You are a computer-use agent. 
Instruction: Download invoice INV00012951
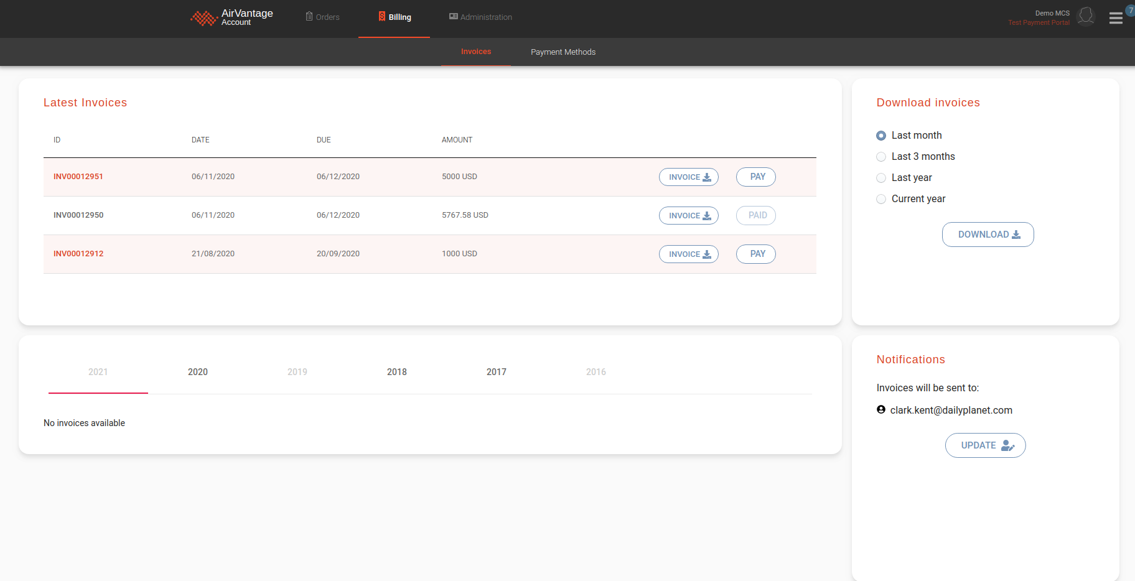click(688, 177)
